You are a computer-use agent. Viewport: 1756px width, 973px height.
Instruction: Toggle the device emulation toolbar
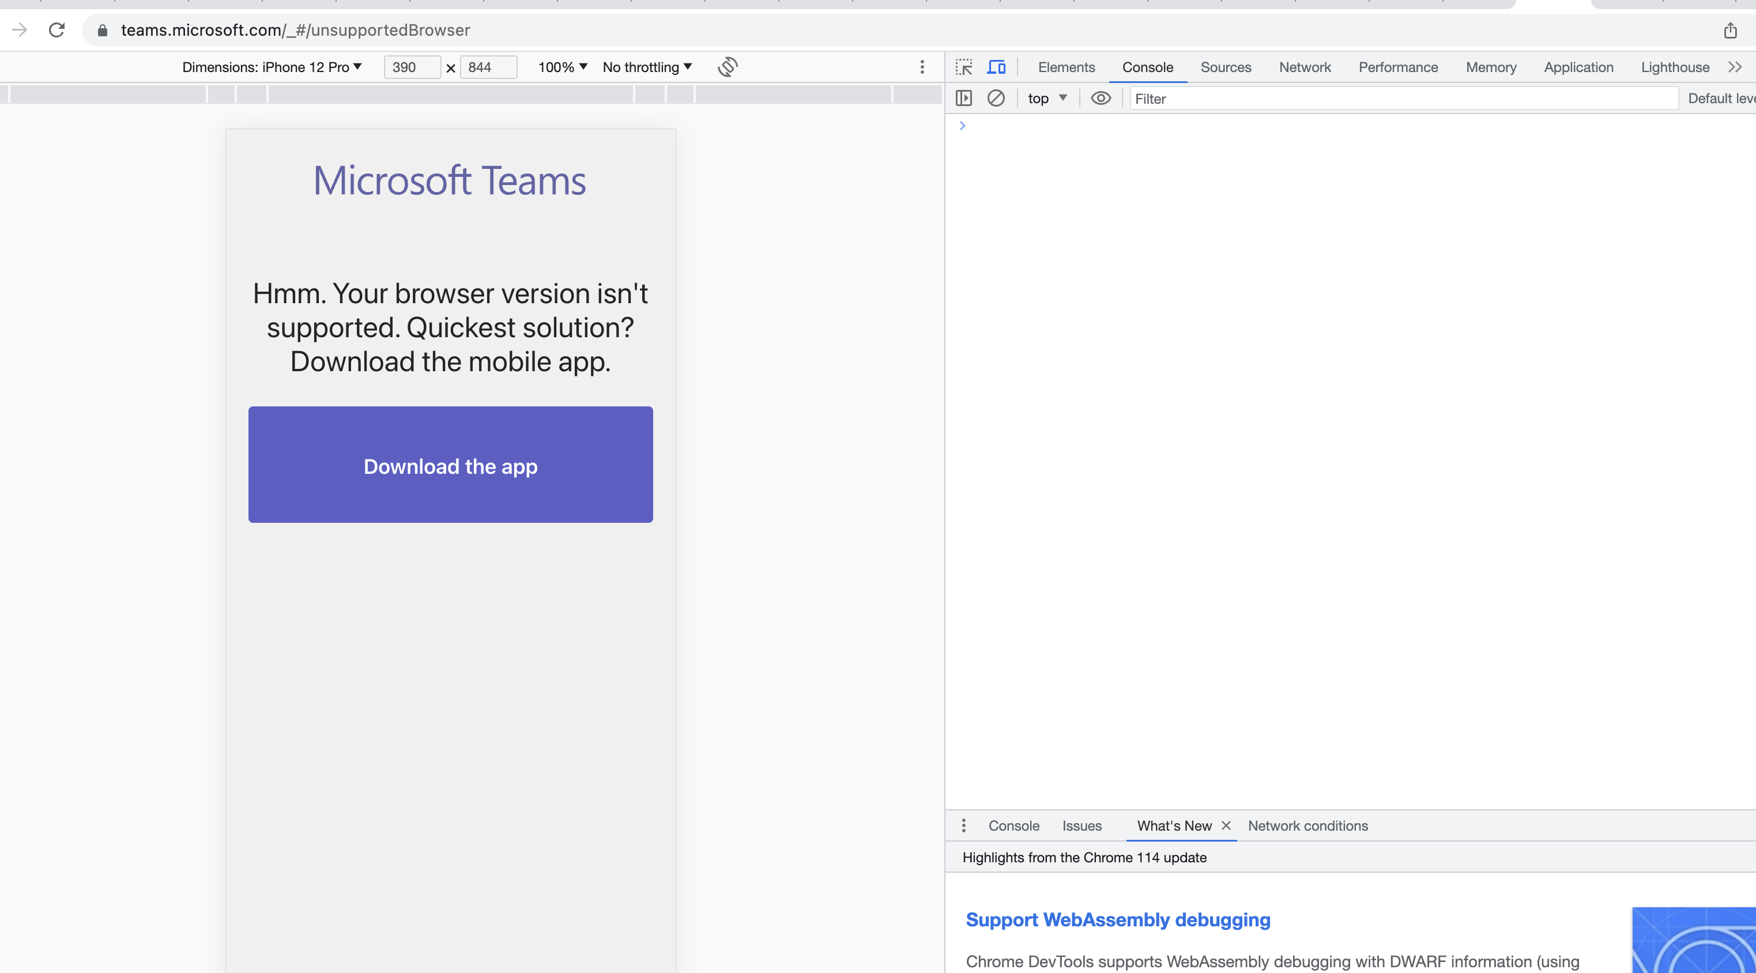click(997, 67)
